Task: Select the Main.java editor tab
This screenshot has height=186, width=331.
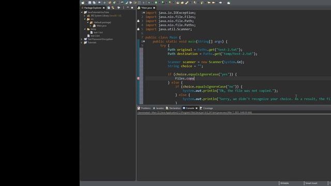Action: tap(146, 8)
